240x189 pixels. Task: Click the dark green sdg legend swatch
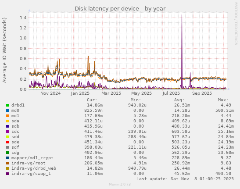(7, 153)
